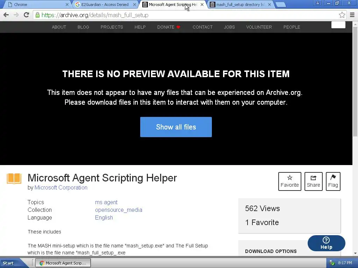Switch to mash_full_setup directory listing tab

240,5
